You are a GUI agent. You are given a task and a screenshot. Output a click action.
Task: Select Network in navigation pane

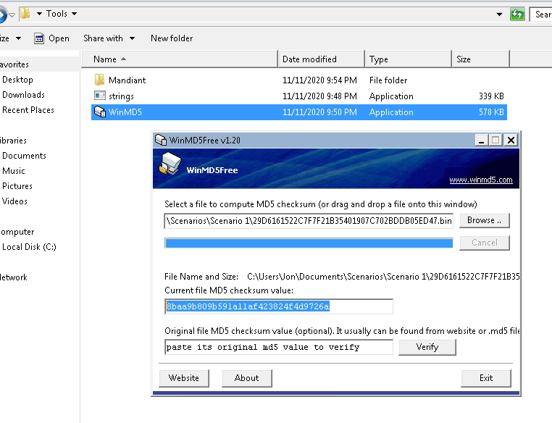(13, 277)
